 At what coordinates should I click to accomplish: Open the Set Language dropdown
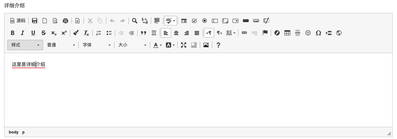point(231,33)
